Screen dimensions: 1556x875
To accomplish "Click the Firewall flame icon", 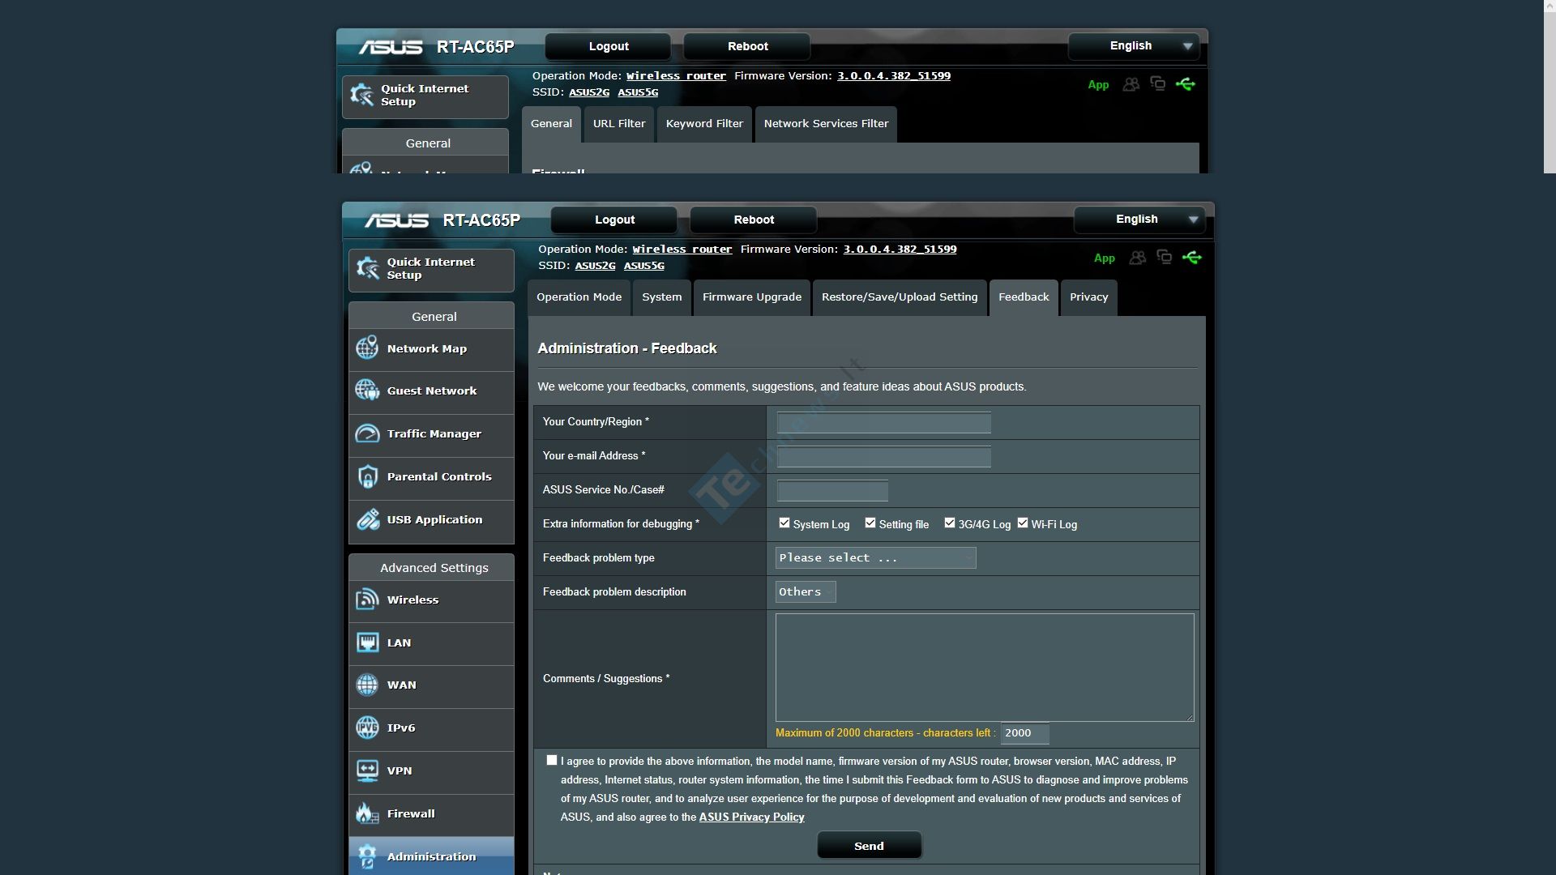I will coord(367,813).
